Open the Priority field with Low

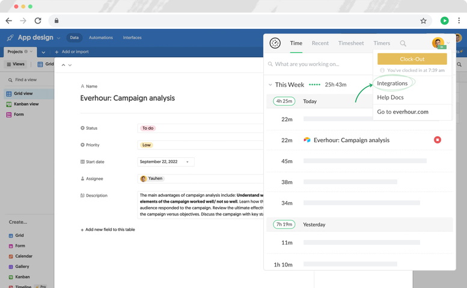click(200, 145)
